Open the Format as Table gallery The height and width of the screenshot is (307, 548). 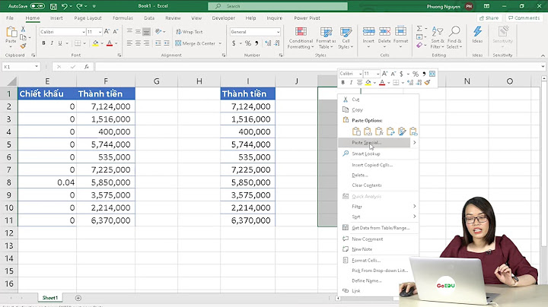(x=326, y=38)
